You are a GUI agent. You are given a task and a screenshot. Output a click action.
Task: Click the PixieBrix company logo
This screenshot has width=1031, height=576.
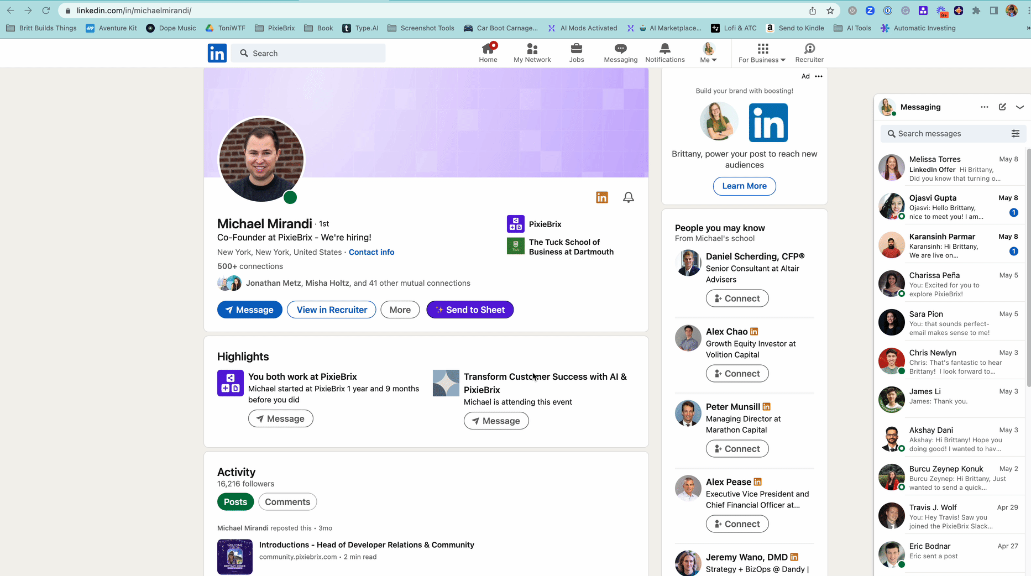(x=516, y=224)
